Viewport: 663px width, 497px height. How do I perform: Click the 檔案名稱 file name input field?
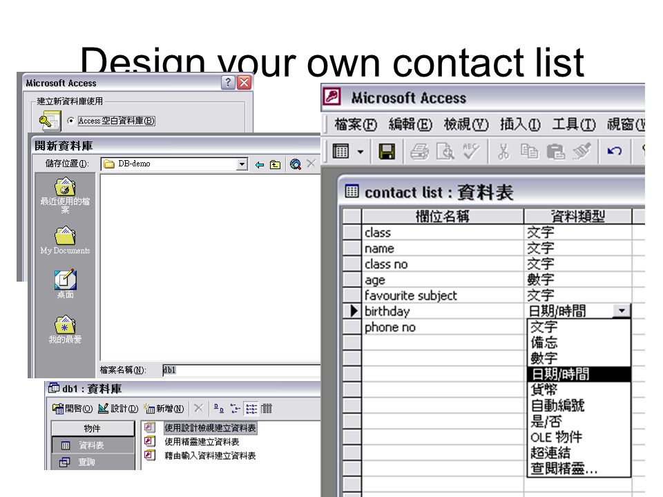click(241, 370)
